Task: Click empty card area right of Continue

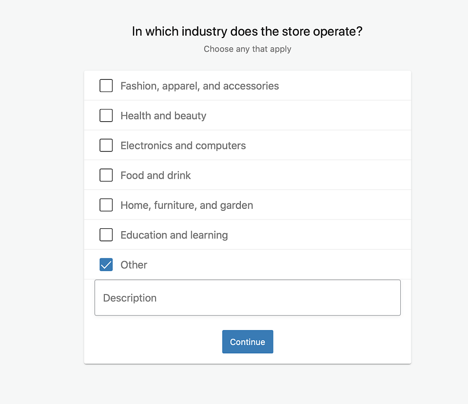Action: point(342,342)
